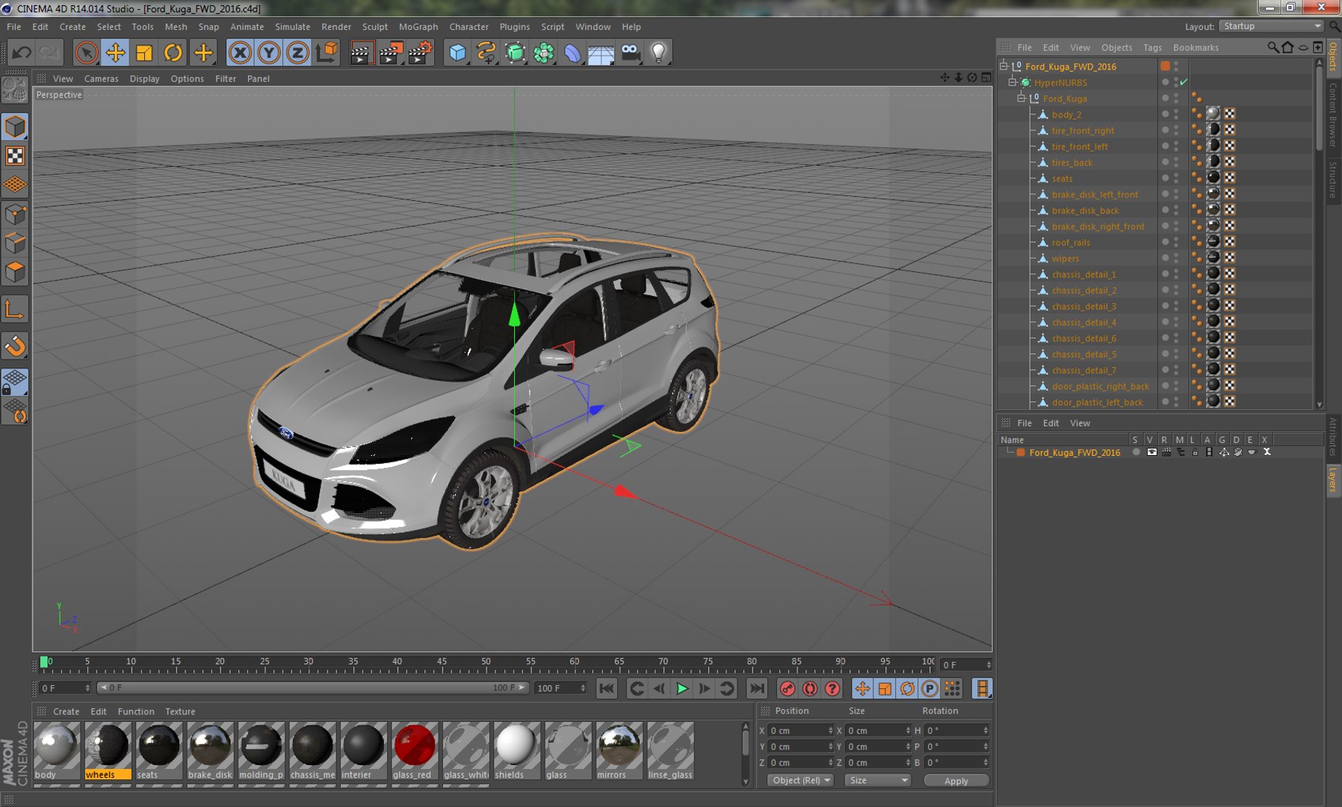The height and width of the screenshot is (807, 1342).
Task: Open the Plugins menu
Action: (x=514, y=27)
